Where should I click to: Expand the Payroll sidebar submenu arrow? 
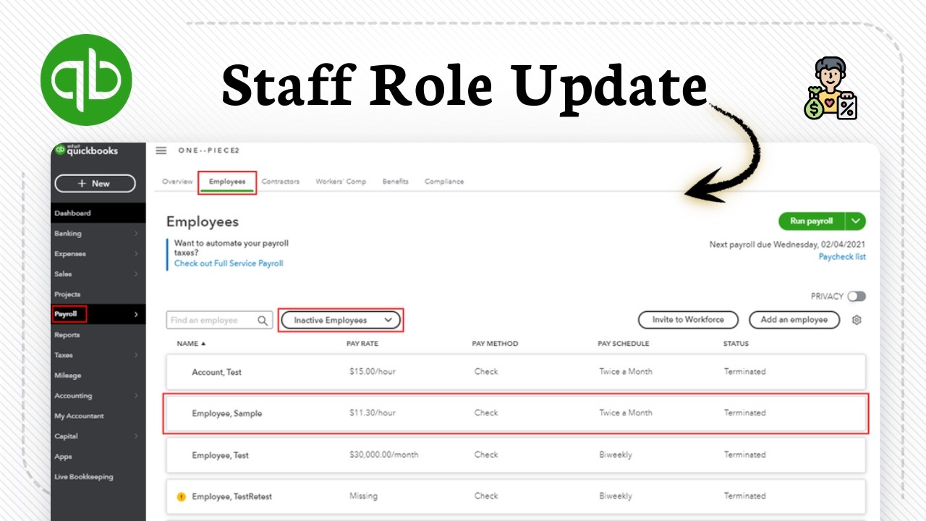(x=136, y=314)
